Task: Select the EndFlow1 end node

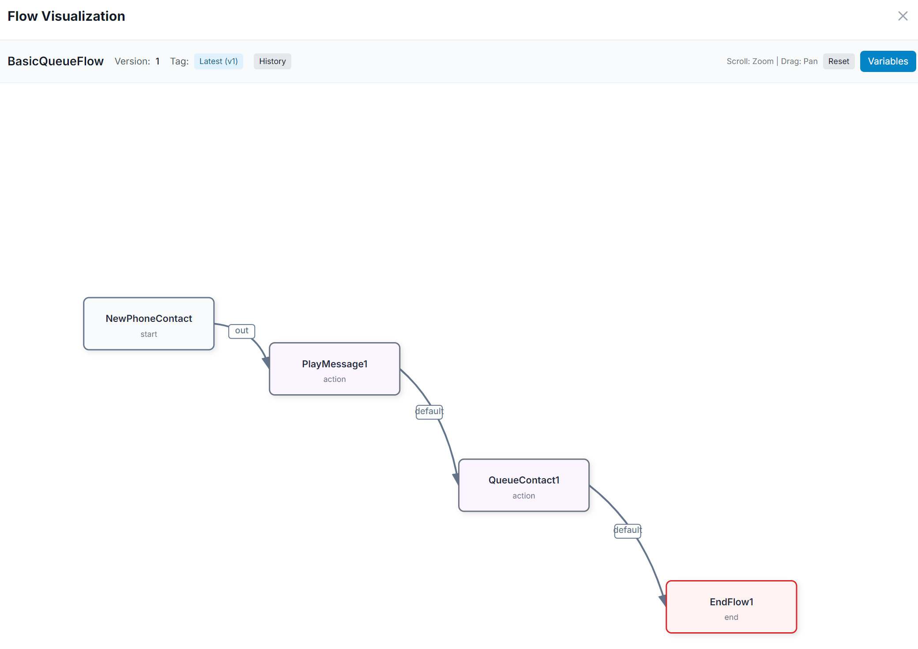Action: [731, 607]
